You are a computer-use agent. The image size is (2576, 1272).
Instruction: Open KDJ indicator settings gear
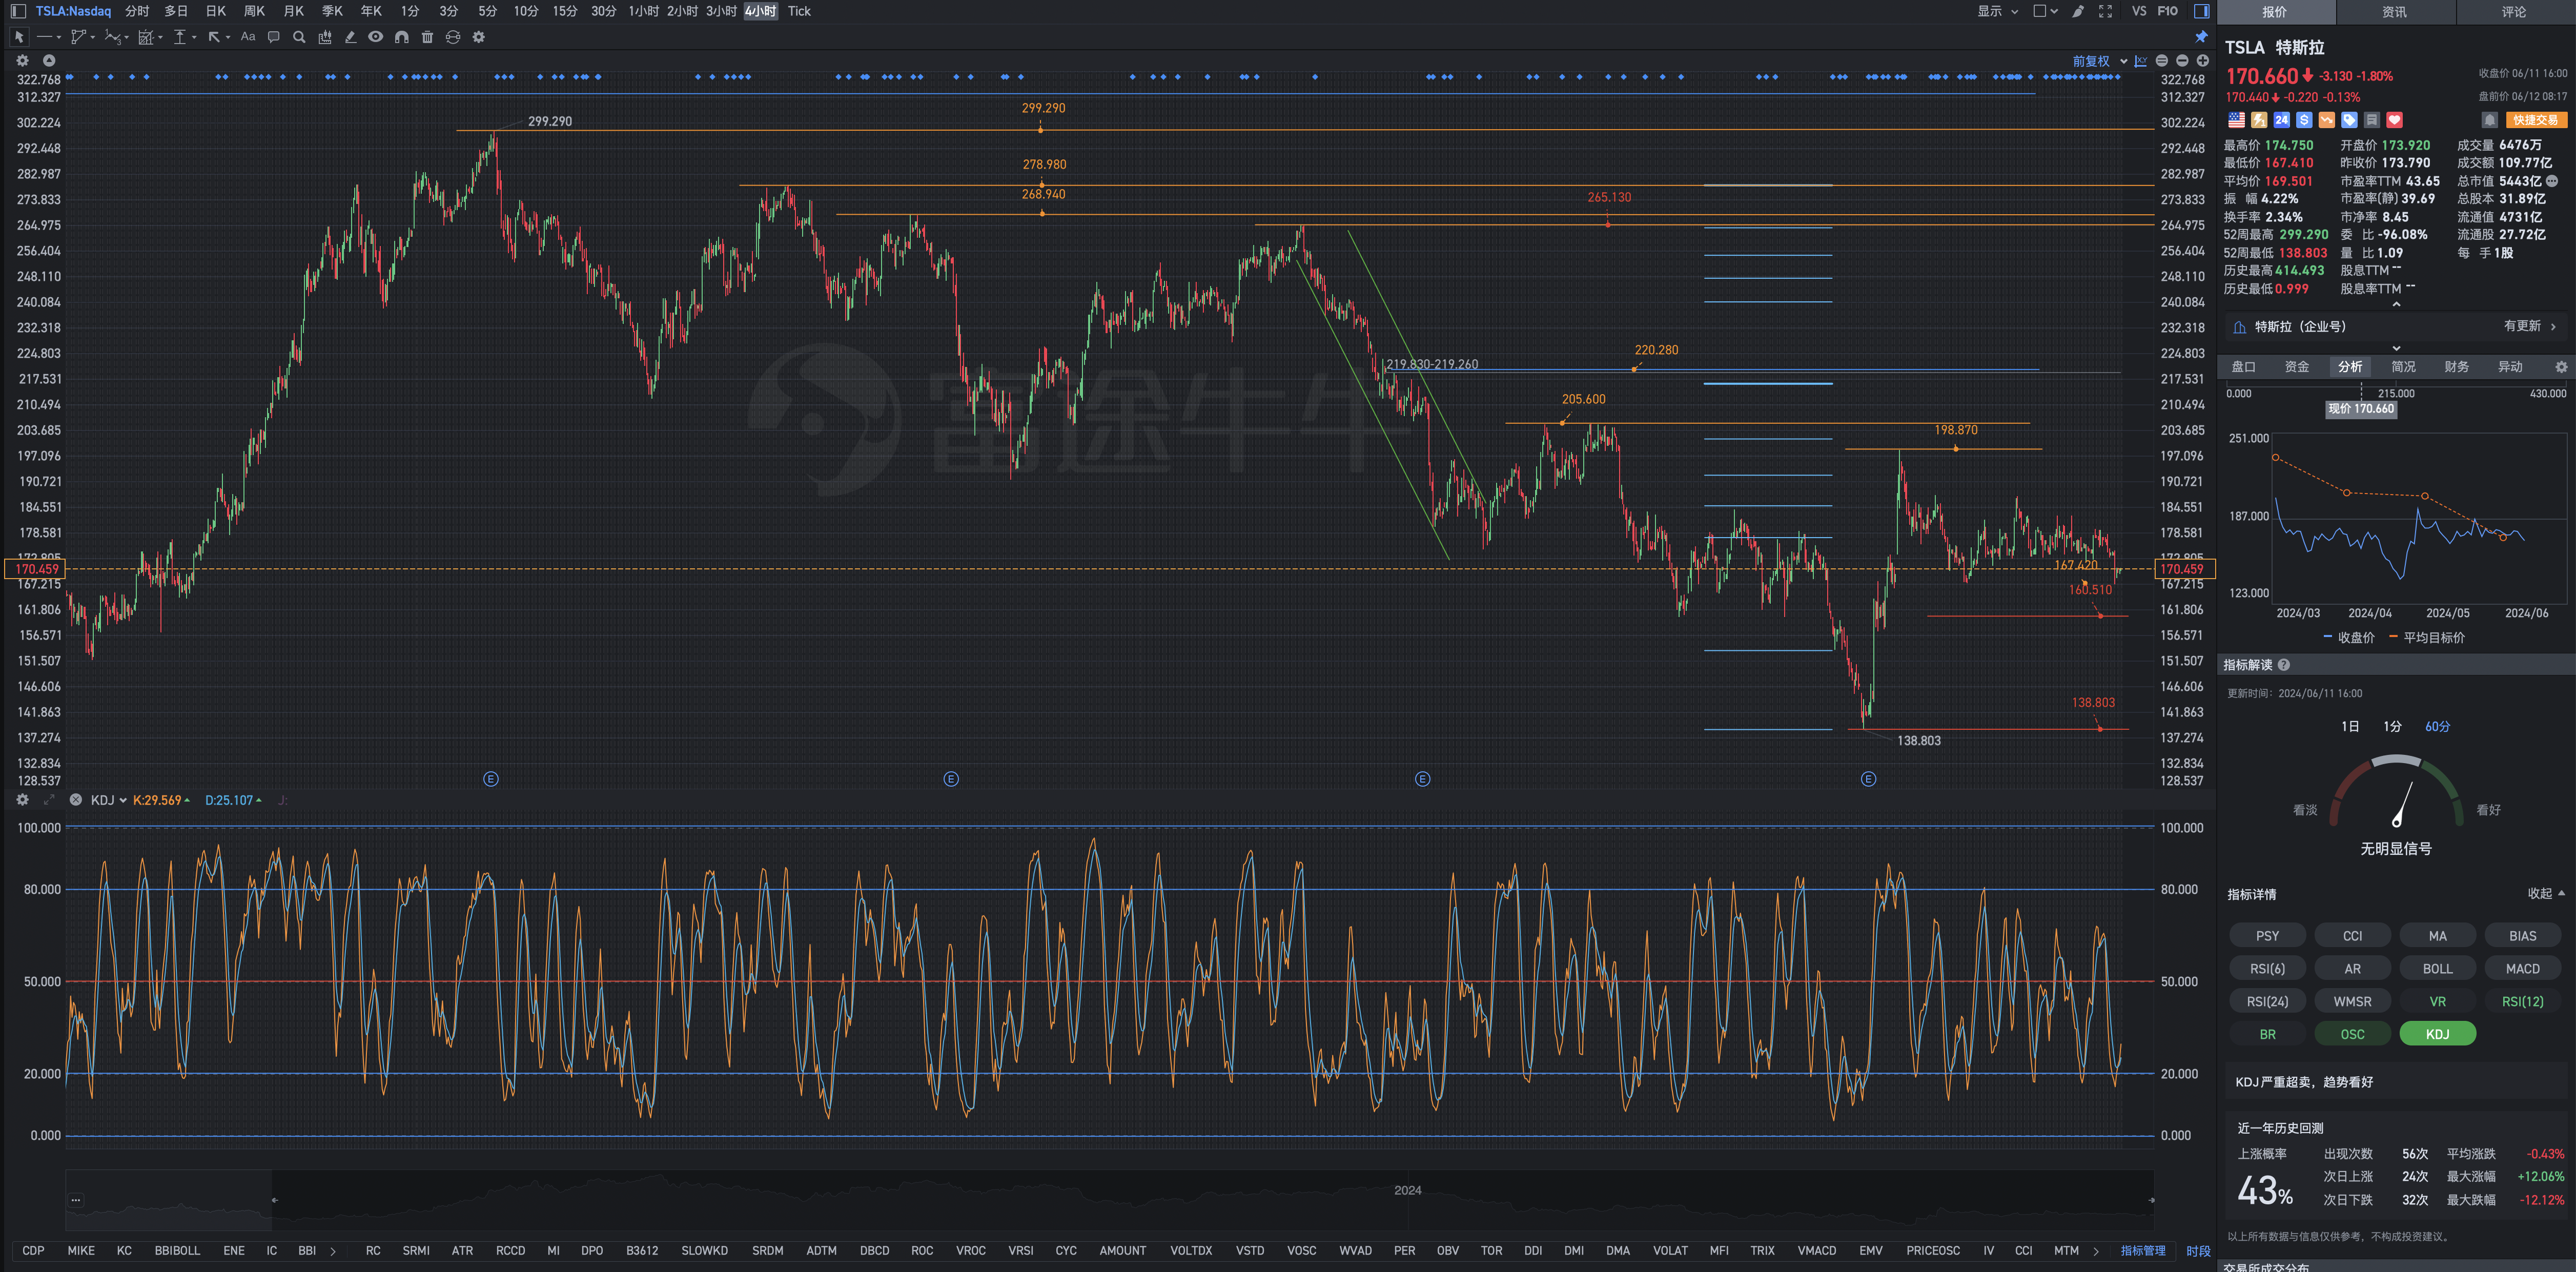pos(22,800)
